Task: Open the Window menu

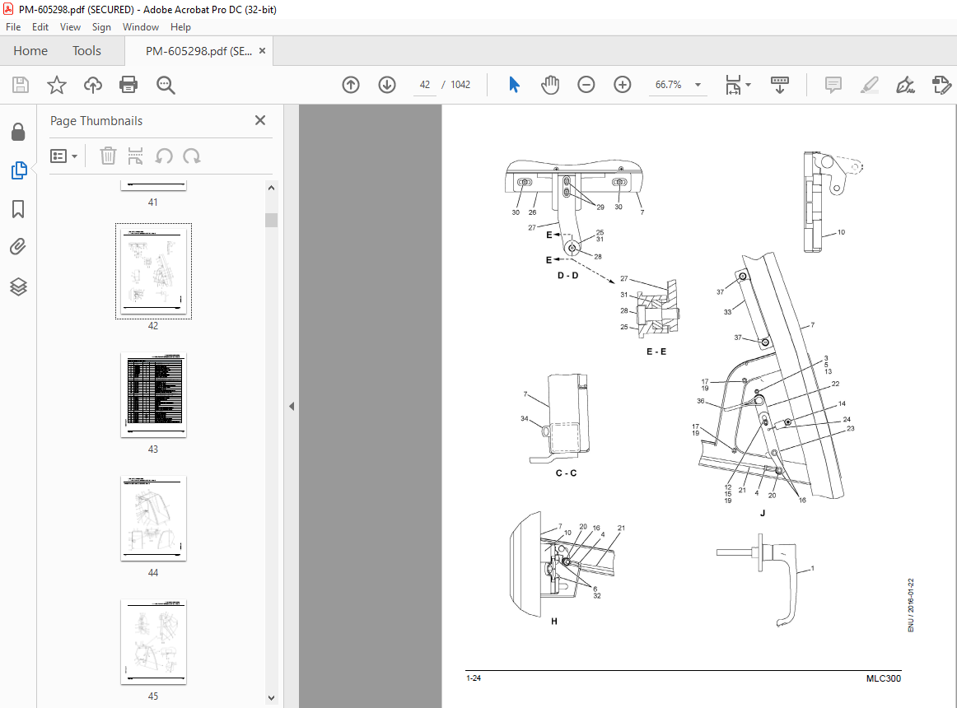Action: [x=140, y=27]
